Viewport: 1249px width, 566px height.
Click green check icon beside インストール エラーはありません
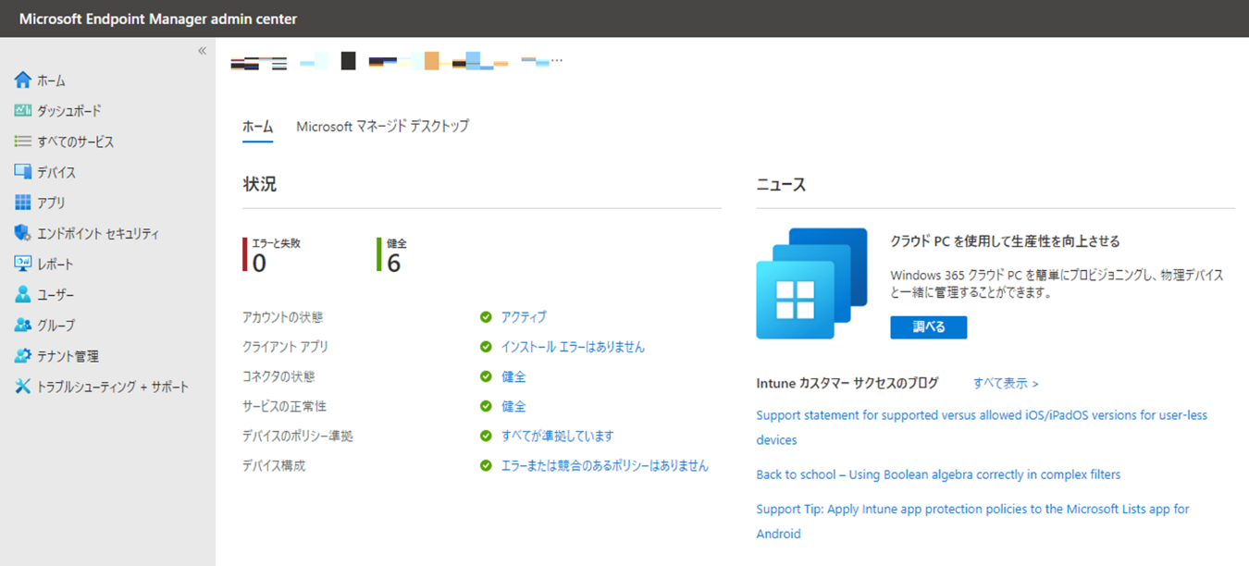pyautogui.click(x=486, y=347)
